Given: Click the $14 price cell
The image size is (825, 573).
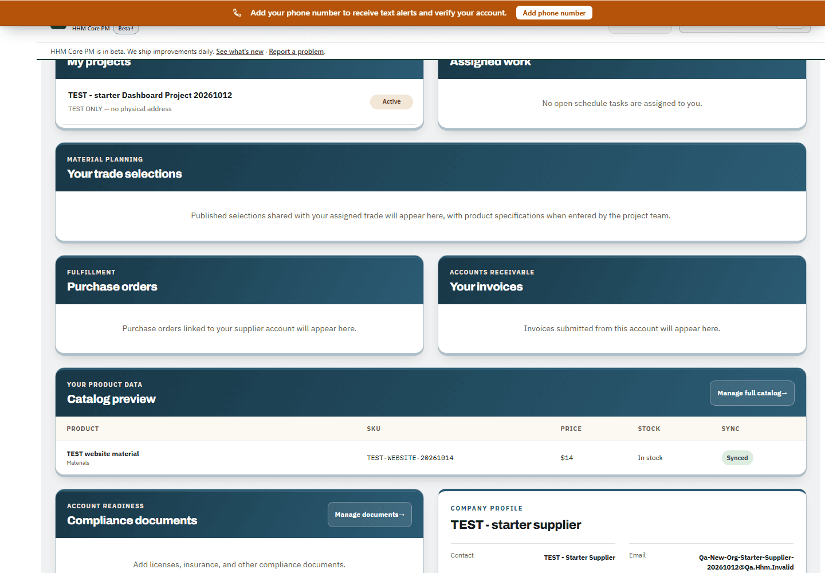Looking at the screenshot, I should click(567, 458).
